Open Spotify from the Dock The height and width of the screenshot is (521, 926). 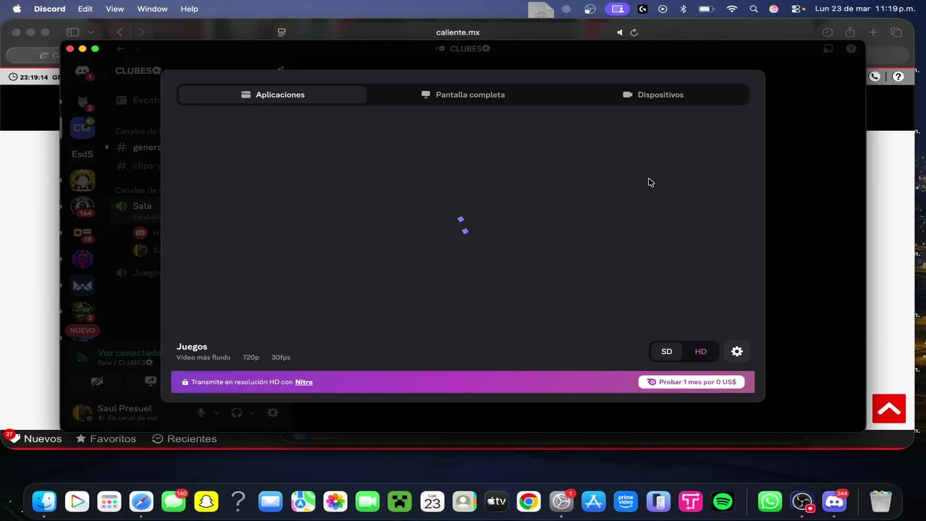pos(723,501)
